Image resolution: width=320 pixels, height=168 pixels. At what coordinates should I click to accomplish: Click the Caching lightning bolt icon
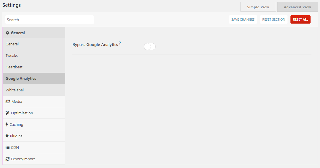[7, 124]
